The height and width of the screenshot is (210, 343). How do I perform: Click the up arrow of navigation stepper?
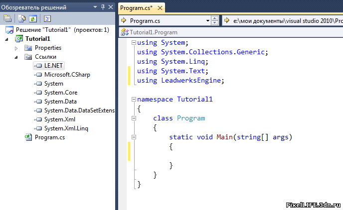pyautogui.click(x=215, y=18)
